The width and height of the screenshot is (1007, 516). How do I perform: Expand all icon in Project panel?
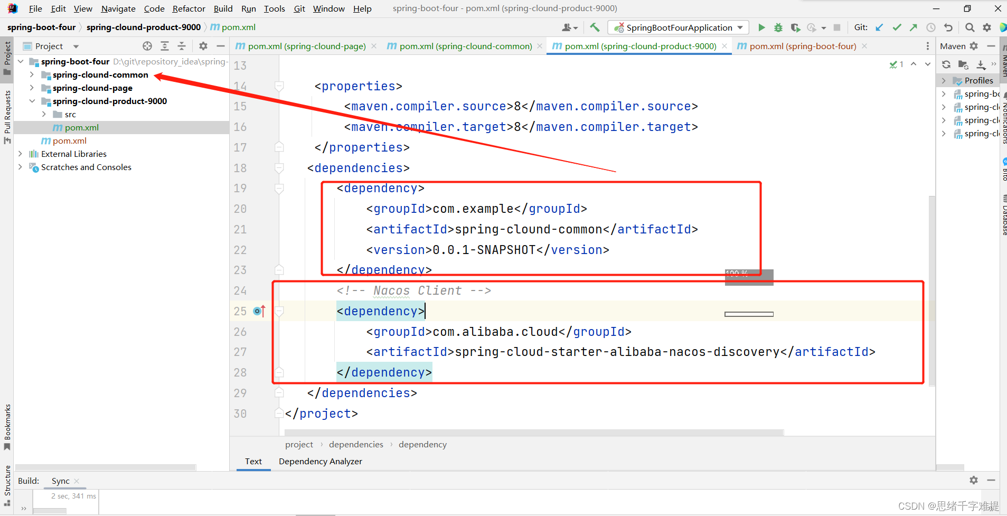tap(165, 46)
